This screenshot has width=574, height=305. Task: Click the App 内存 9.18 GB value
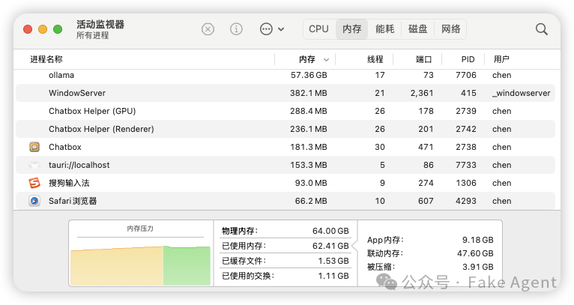(478, 240)
